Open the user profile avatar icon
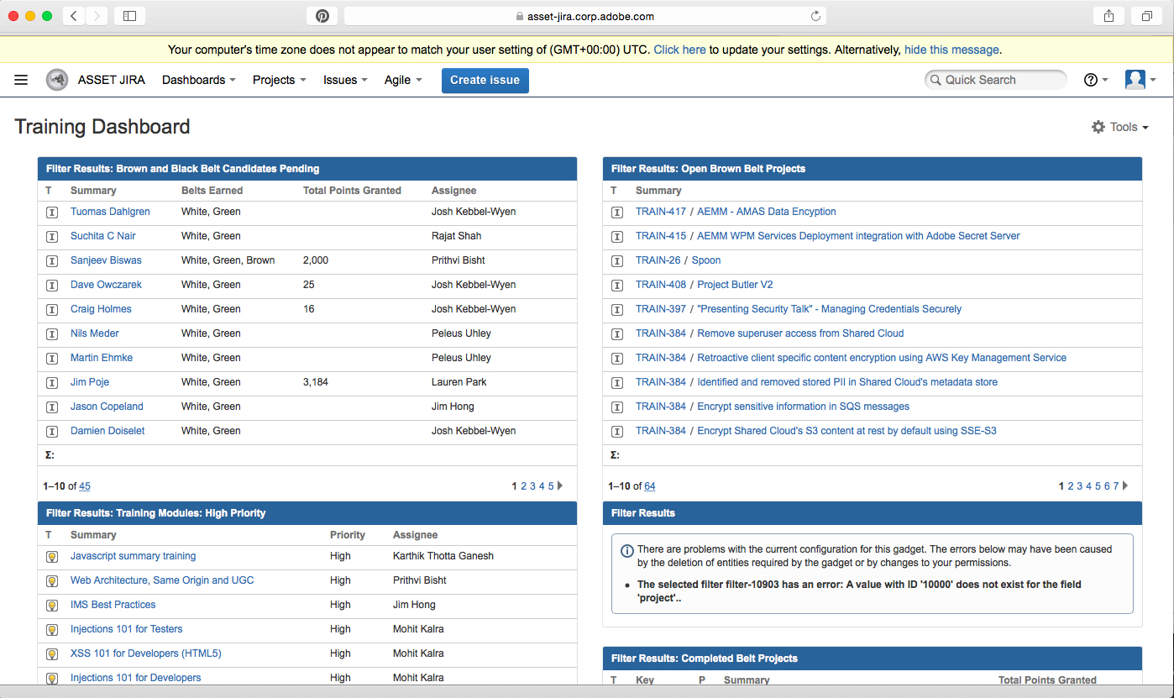Viewport: 1174px width, 698px height. [1135, 80]
